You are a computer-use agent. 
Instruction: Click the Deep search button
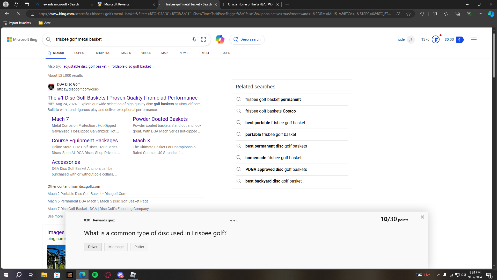click(x=247, y=39)
